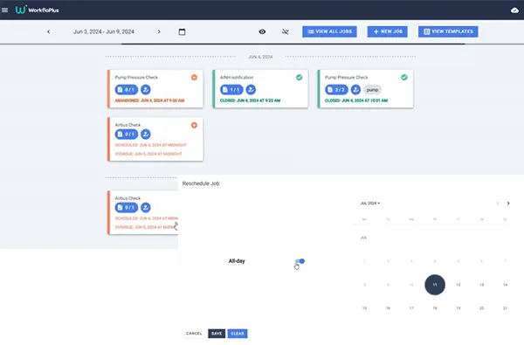524x345 pixels.
Task: Open the AINH notification card title
Action: coord(237,77)
